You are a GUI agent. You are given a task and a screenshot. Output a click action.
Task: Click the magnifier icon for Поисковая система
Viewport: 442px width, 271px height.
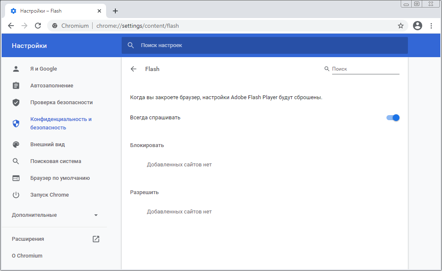[16, 161]
